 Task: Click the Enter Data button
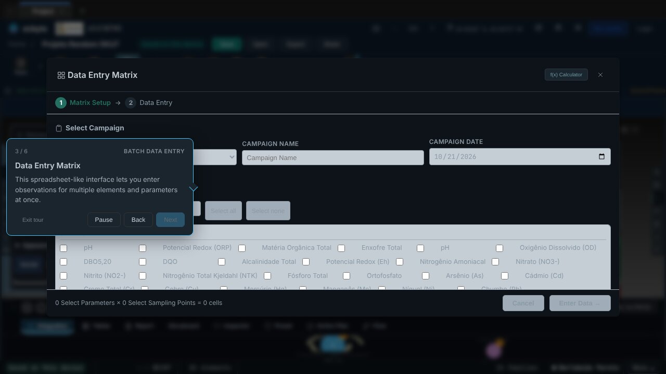point(580,303)
